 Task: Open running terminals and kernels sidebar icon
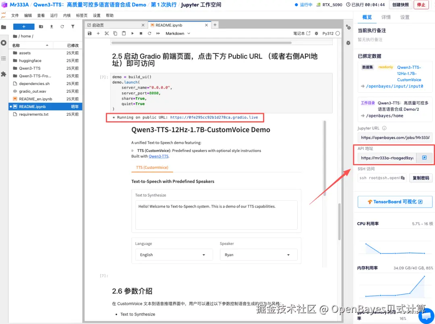(4, 43)
